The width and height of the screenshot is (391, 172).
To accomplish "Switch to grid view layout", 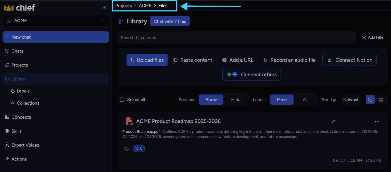I will click(x=381, y=100).
